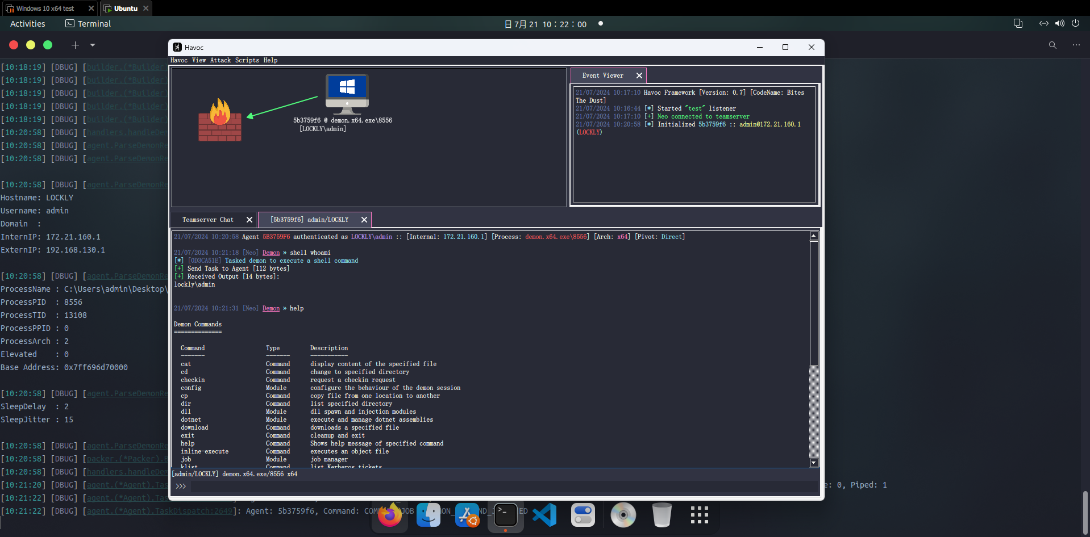This screenshot has height=537, width=1090.
Task: Click the green maximize dot of terminal window
Action: tap(48, 45)
